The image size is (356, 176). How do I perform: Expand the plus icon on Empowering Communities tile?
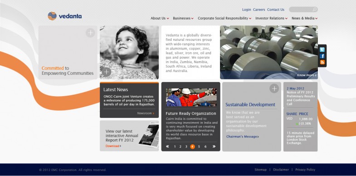coord(90,33)
